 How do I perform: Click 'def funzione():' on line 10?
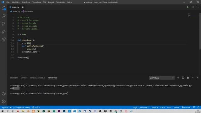point(26,40)
